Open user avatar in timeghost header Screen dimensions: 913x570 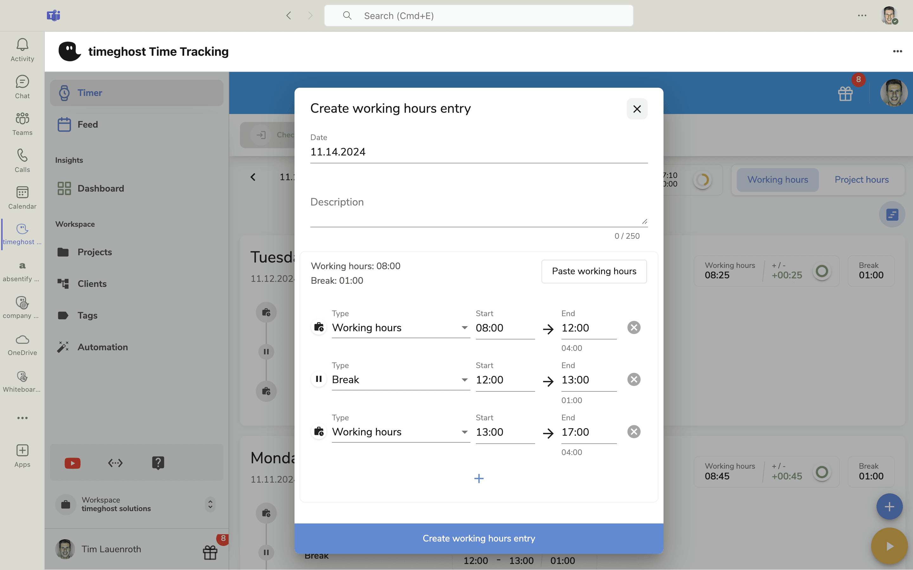pos(894,93)
